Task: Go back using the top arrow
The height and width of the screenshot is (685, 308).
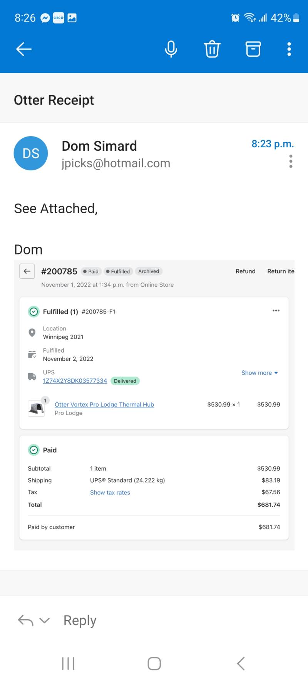Action: [24, 49]
